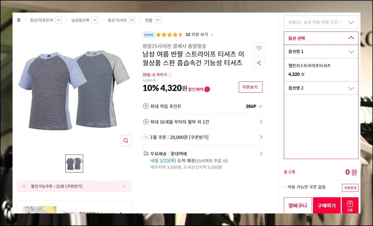
Task: Select the t-shirt product thumbnail
Action: [x=74, y=164]
